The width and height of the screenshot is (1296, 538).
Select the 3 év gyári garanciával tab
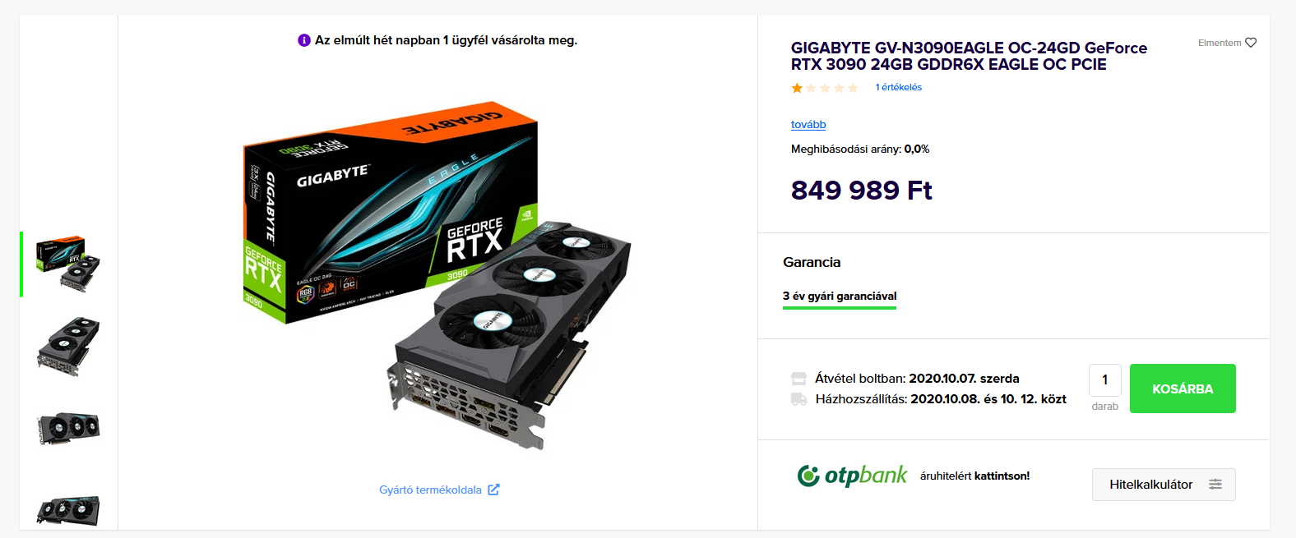click(x=840, y=297)
